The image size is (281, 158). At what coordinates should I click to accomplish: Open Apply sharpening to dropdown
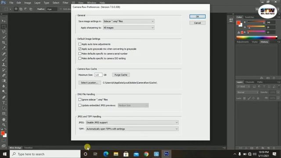[x=129, y=28]
